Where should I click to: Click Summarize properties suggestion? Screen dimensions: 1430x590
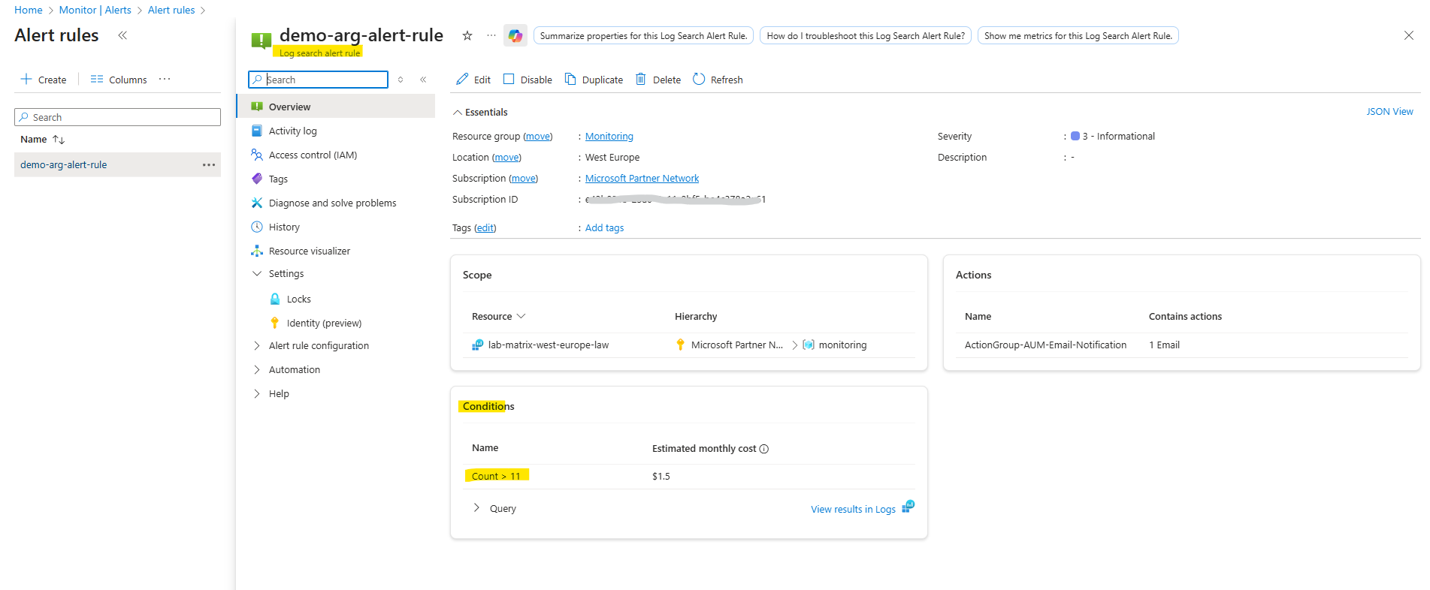[643, 36]
